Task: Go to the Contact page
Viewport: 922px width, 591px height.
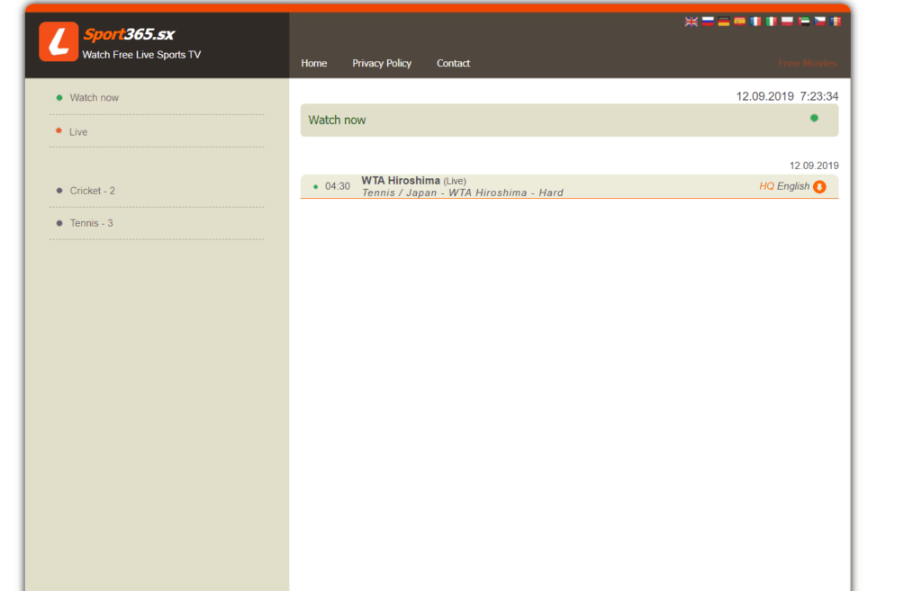Action: click(x=453, y=63)
